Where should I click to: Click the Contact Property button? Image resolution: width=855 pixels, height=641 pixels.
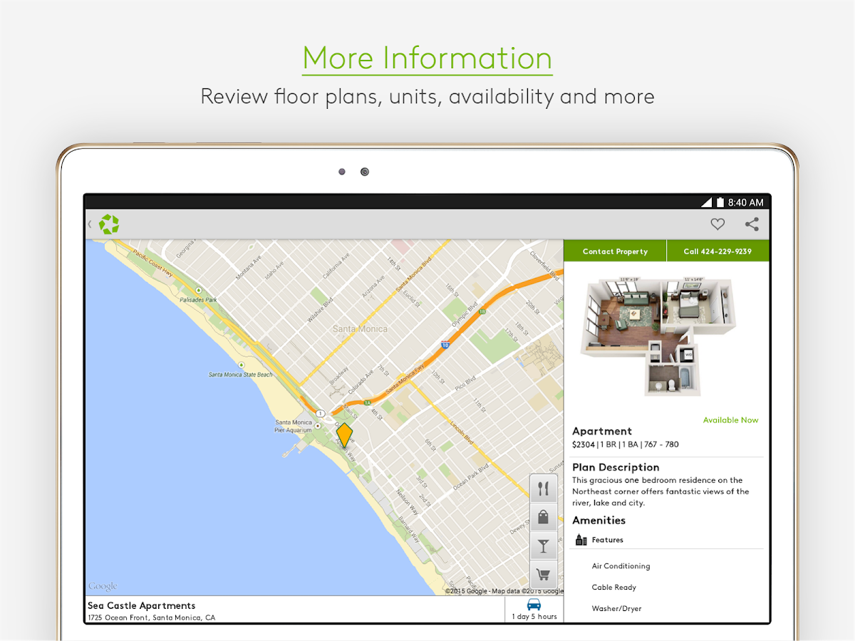pyautogui.click(x=614, y=251)
